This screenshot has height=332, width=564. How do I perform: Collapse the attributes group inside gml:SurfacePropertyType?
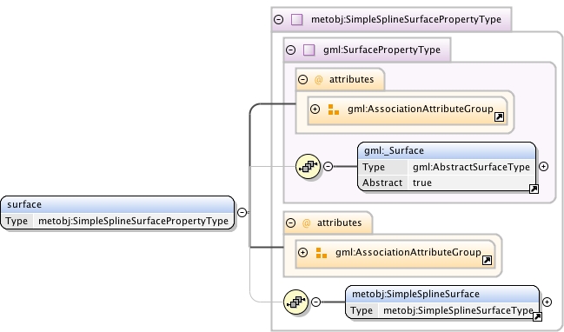[303, 79]
